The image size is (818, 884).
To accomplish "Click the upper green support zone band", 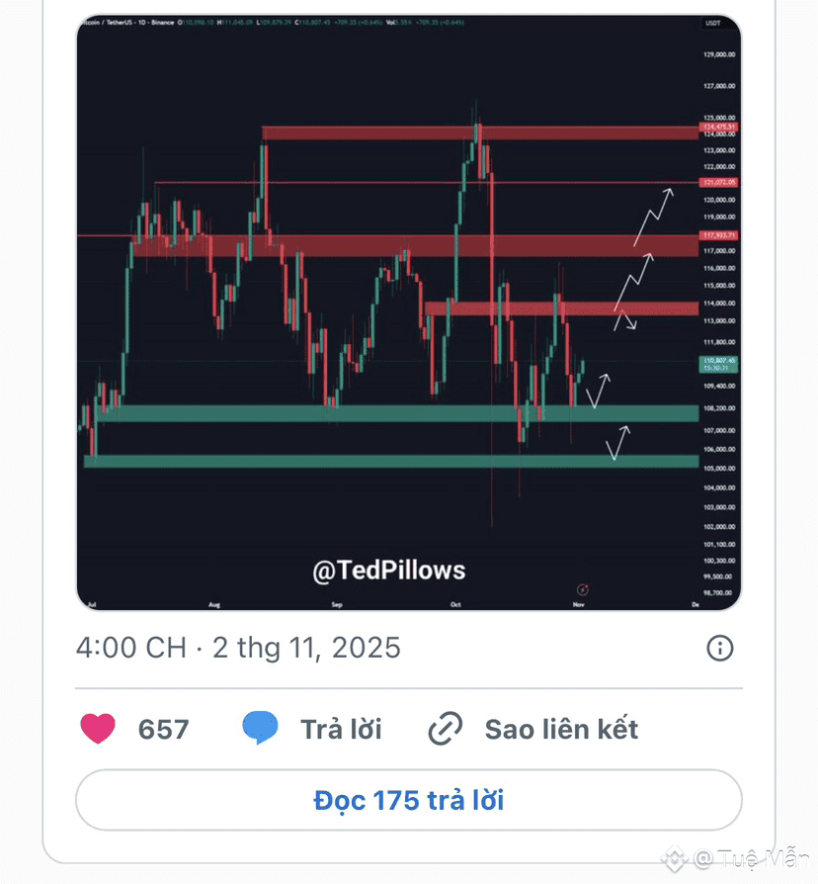I will [395, 413].
